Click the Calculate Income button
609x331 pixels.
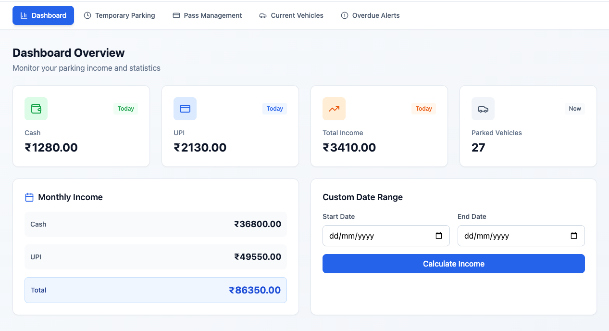[454, 264]
